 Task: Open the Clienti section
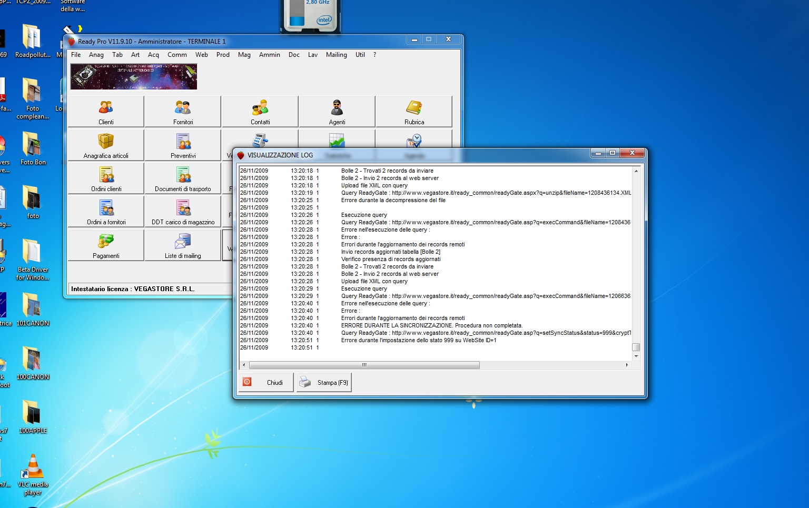(x=106, y=112)
